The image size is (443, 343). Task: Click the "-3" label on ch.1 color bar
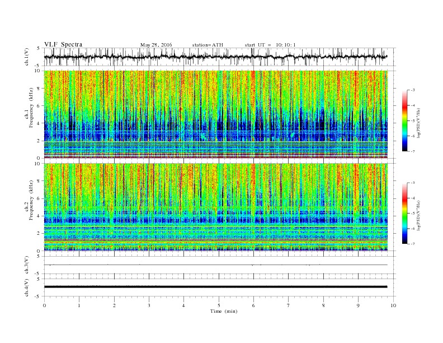tap(412, 90)
